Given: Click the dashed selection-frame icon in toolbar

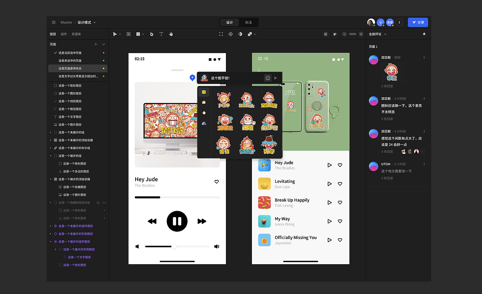Looking at the screenshot, I should coord(221,34).
